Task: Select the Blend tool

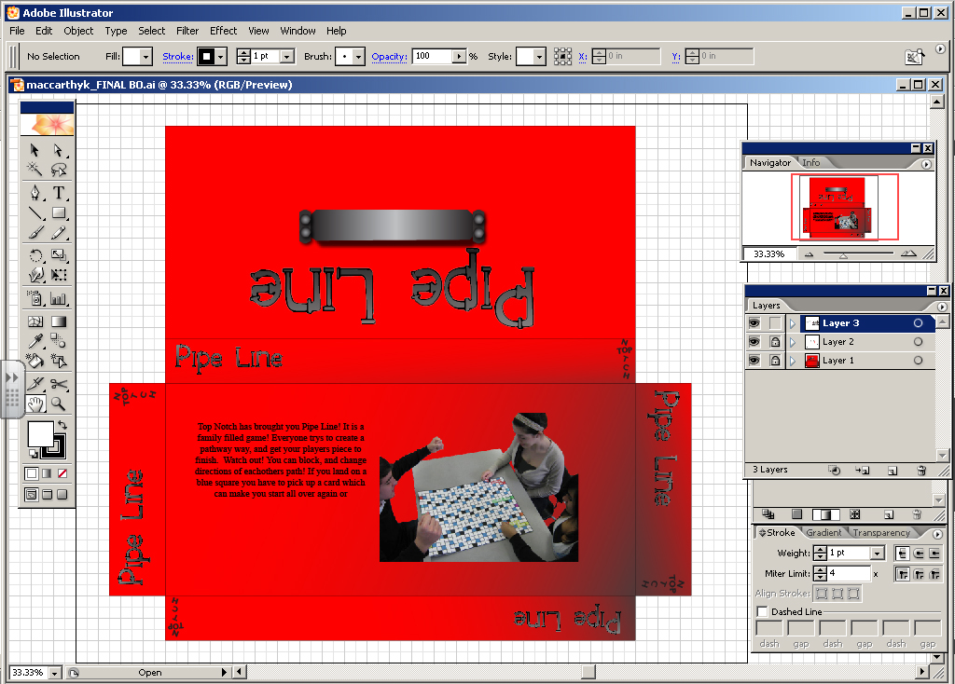Action: (59, 341)
